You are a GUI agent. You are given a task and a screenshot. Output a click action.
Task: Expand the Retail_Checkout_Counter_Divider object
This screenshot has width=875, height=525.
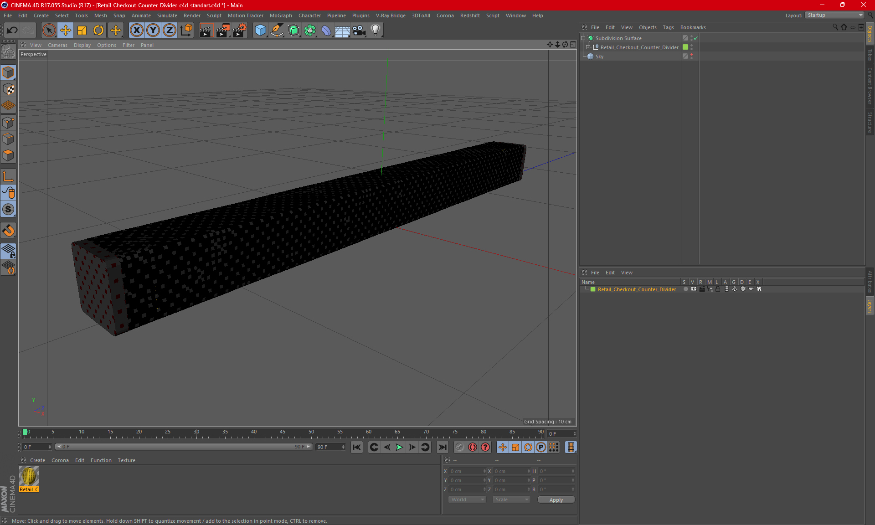coord(588,47)
